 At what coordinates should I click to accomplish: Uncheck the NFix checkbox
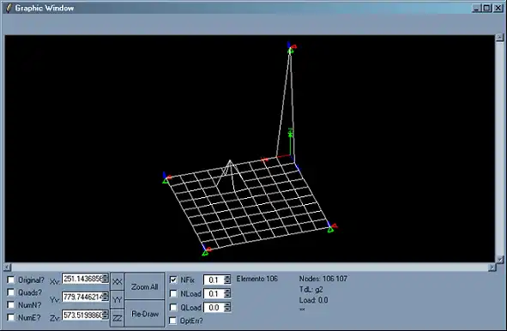coord(173,280)
